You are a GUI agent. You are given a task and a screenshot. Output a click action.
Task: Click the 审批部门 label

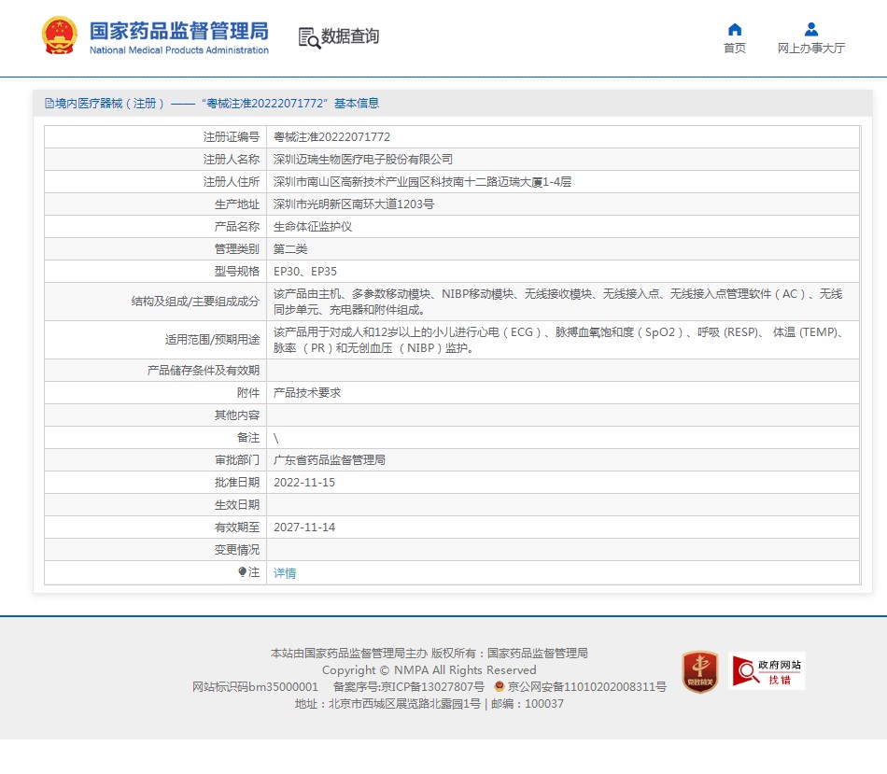tap(237, 460)
